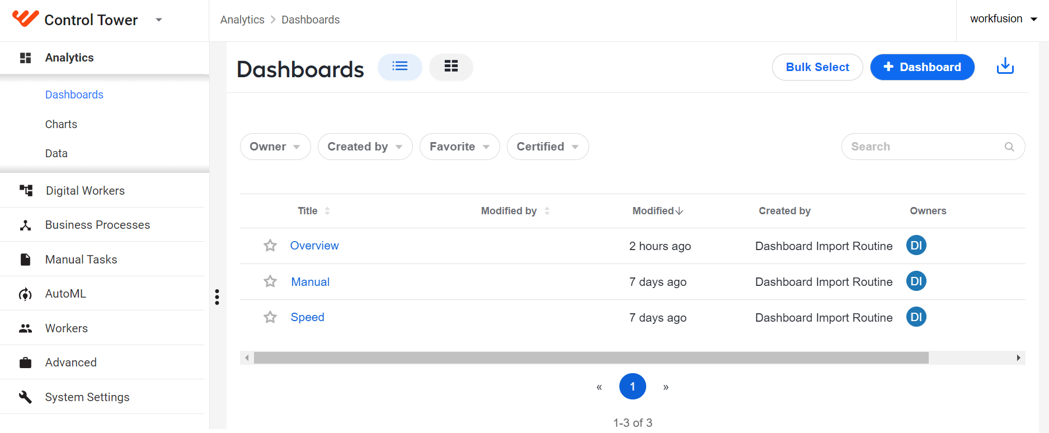Click the dashboard Search field
This screenshot has width=1049, height=433.
tap(933, 147)
